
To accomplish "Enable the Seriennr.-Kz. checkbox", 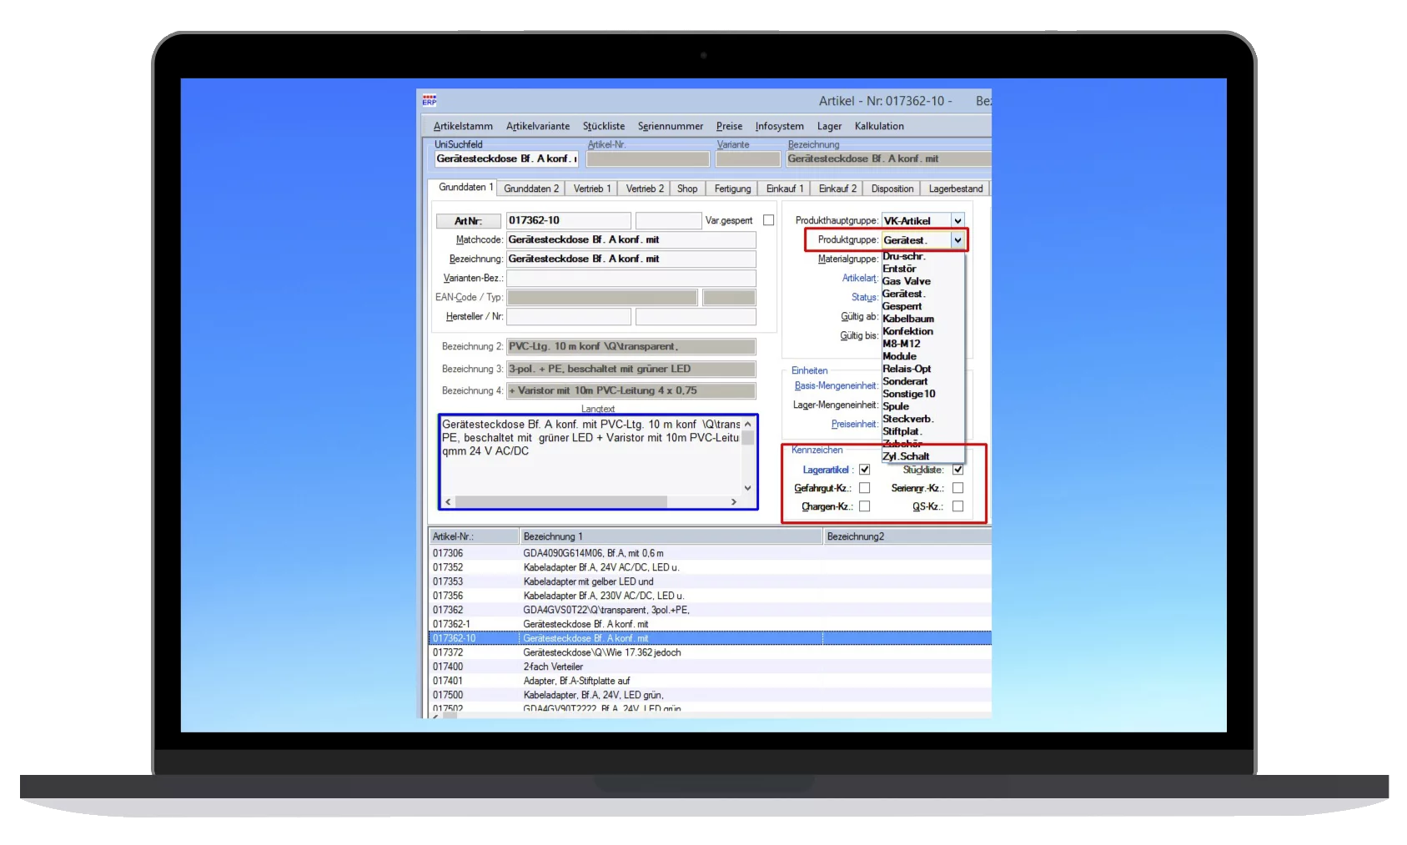I will (957, 488).
